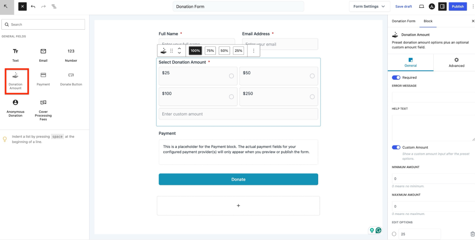Click the option value field showing 25
The image size is (475, 240).
point(420,234)
